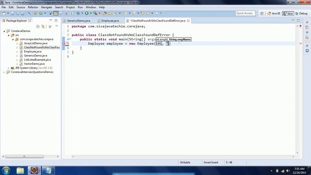Switch to the Employee.java editor tab
The image size is (311, 175).
[110, 20]
